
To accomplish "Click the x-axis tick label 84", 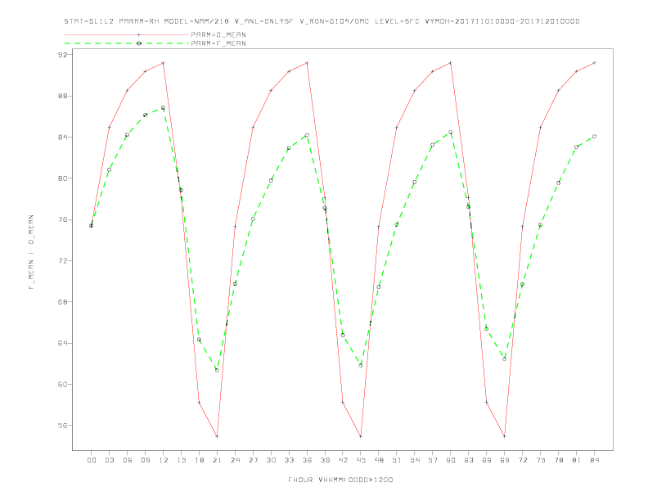I will [595, 460].
